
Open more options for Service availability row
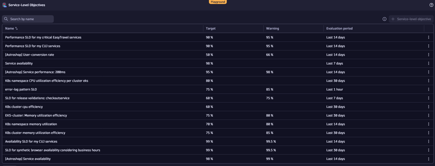click(x=428, y=63)
